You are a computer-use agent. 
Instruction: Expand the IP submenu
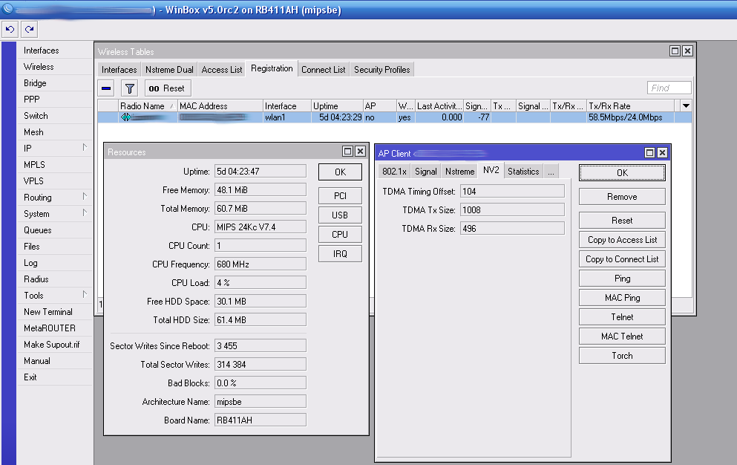[x=85, y=148]
